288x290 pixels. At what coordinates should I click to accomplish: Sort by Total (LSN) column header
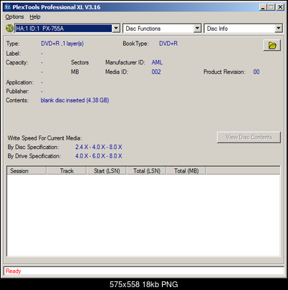147,171
